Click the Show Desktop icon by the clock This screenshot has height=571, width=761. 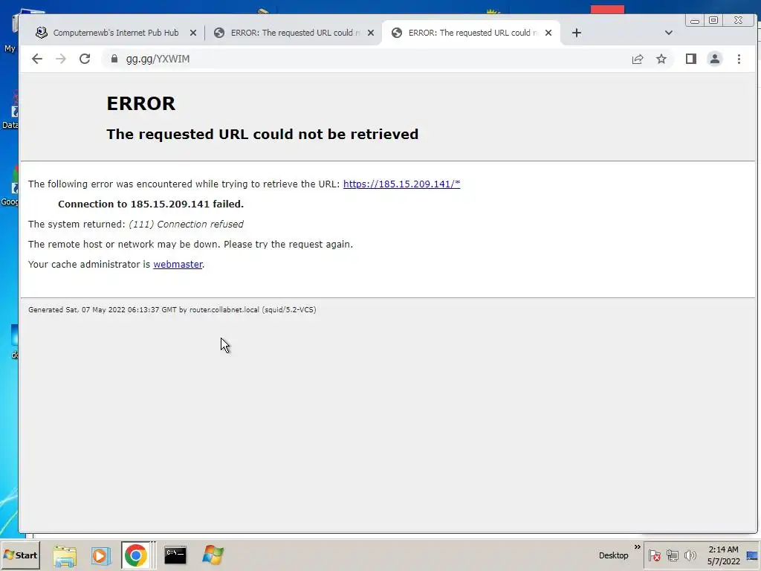pyautogui.click(x=752, y=555)
